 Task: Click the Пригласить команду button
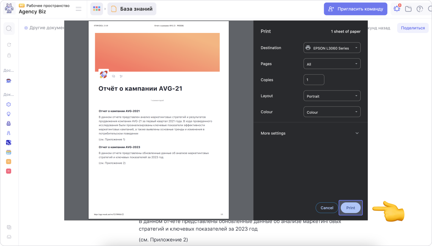[x=356, y=9]
